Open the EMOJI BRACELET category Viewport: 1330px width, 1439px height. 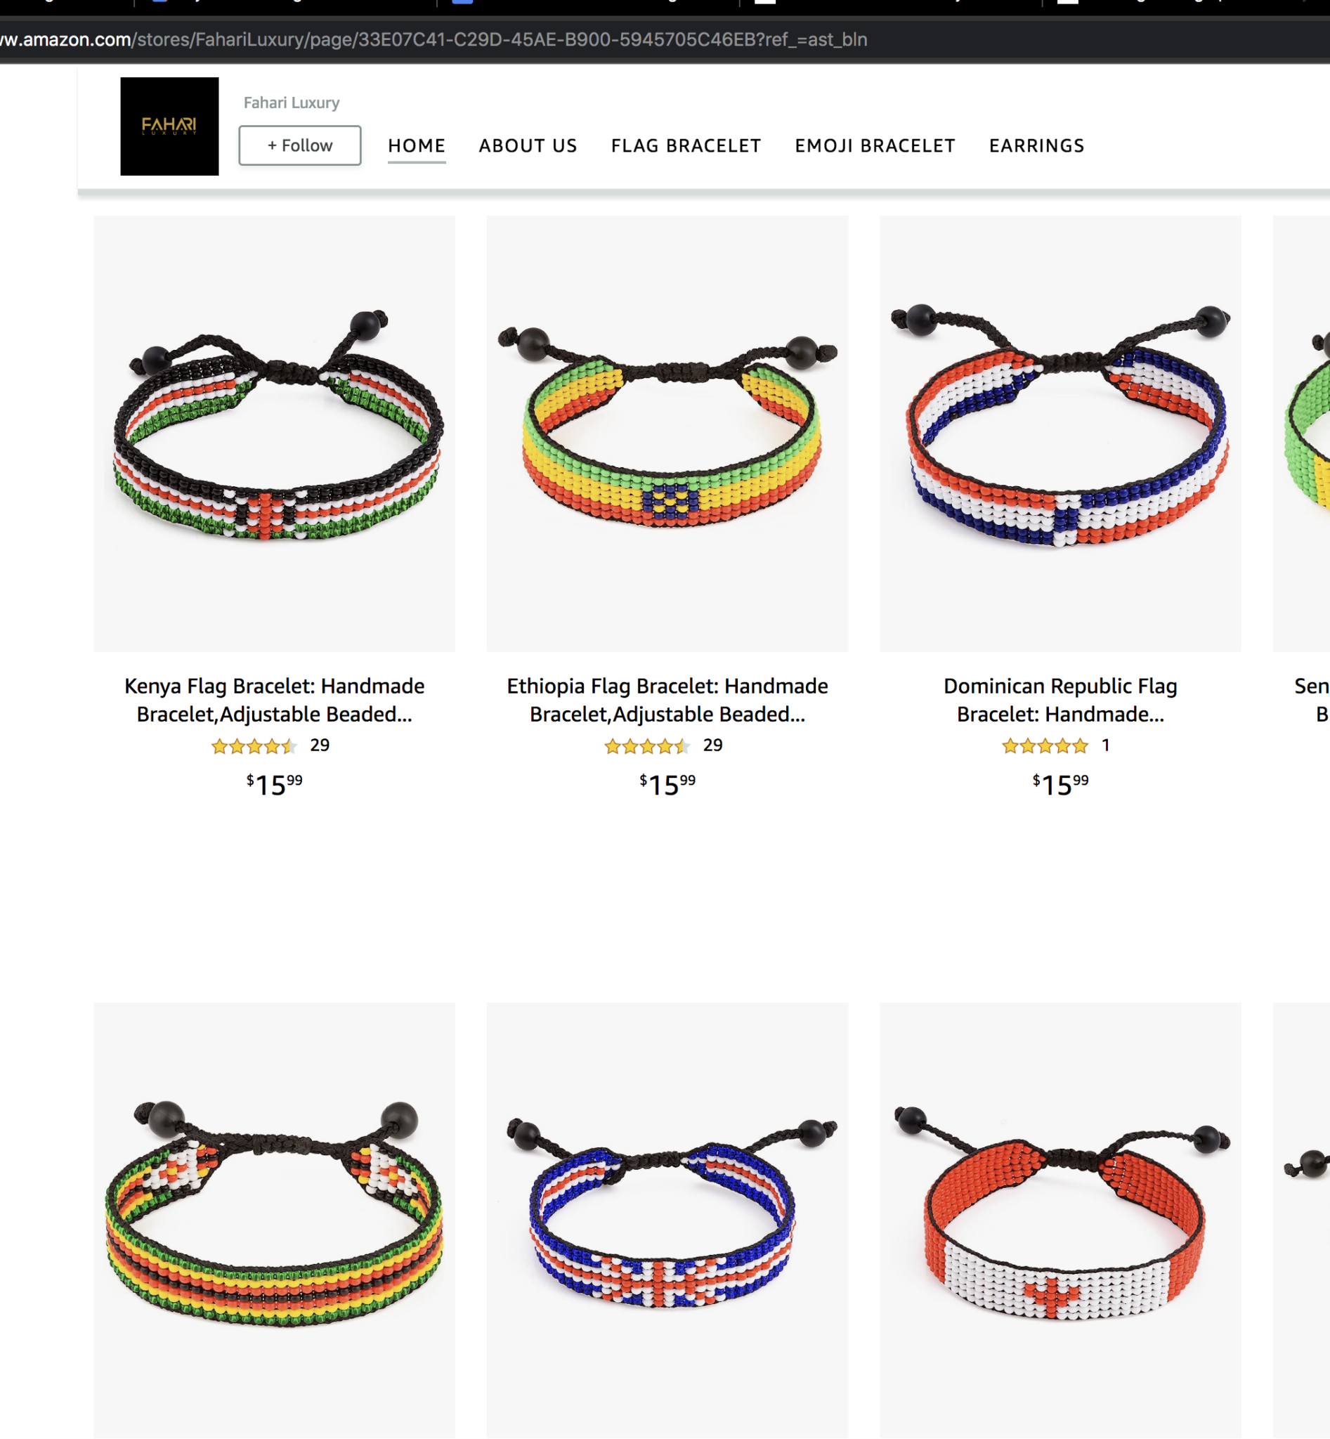[875, 145]
